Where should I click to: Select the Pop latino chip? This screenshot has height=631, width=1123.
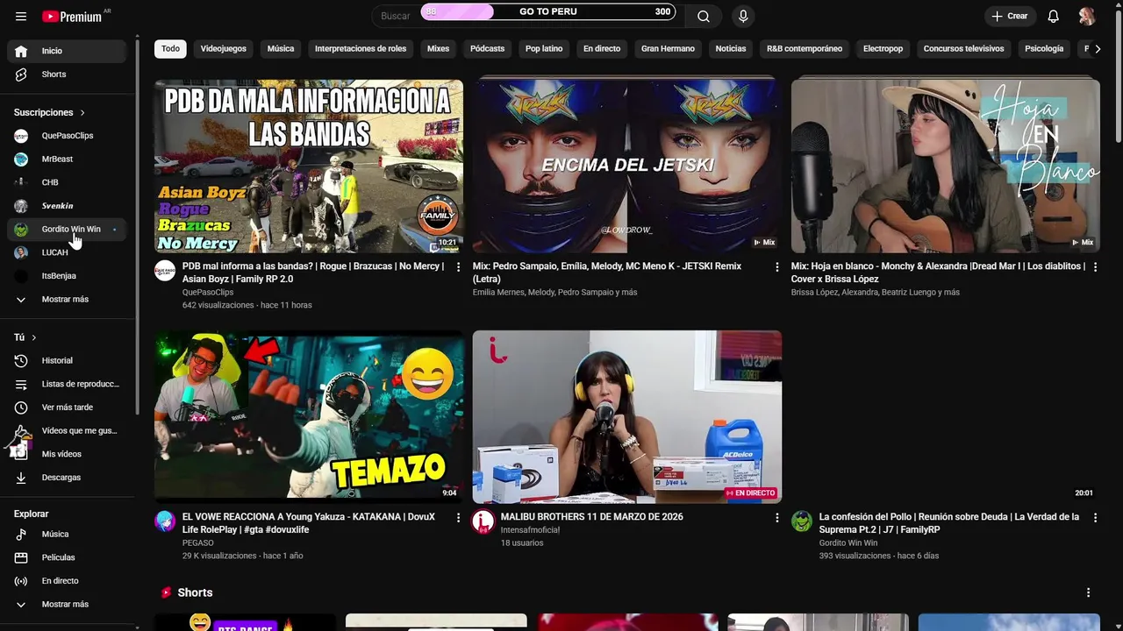point(544,49)
